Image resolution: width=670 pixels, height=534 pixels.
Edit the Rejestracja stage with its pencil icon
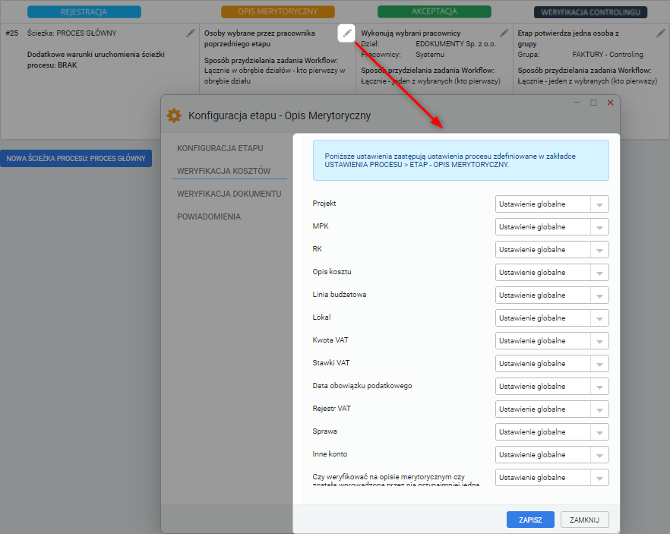point(190,33)
